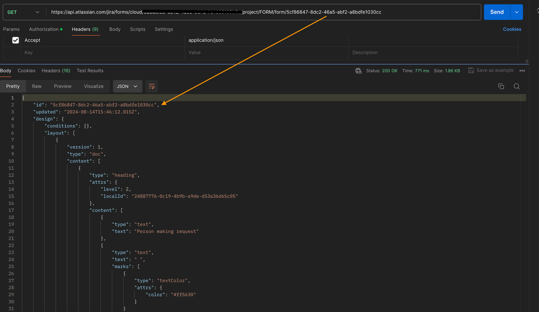
Task: Open the response Headers (16) tab
Action: [56, 70]
